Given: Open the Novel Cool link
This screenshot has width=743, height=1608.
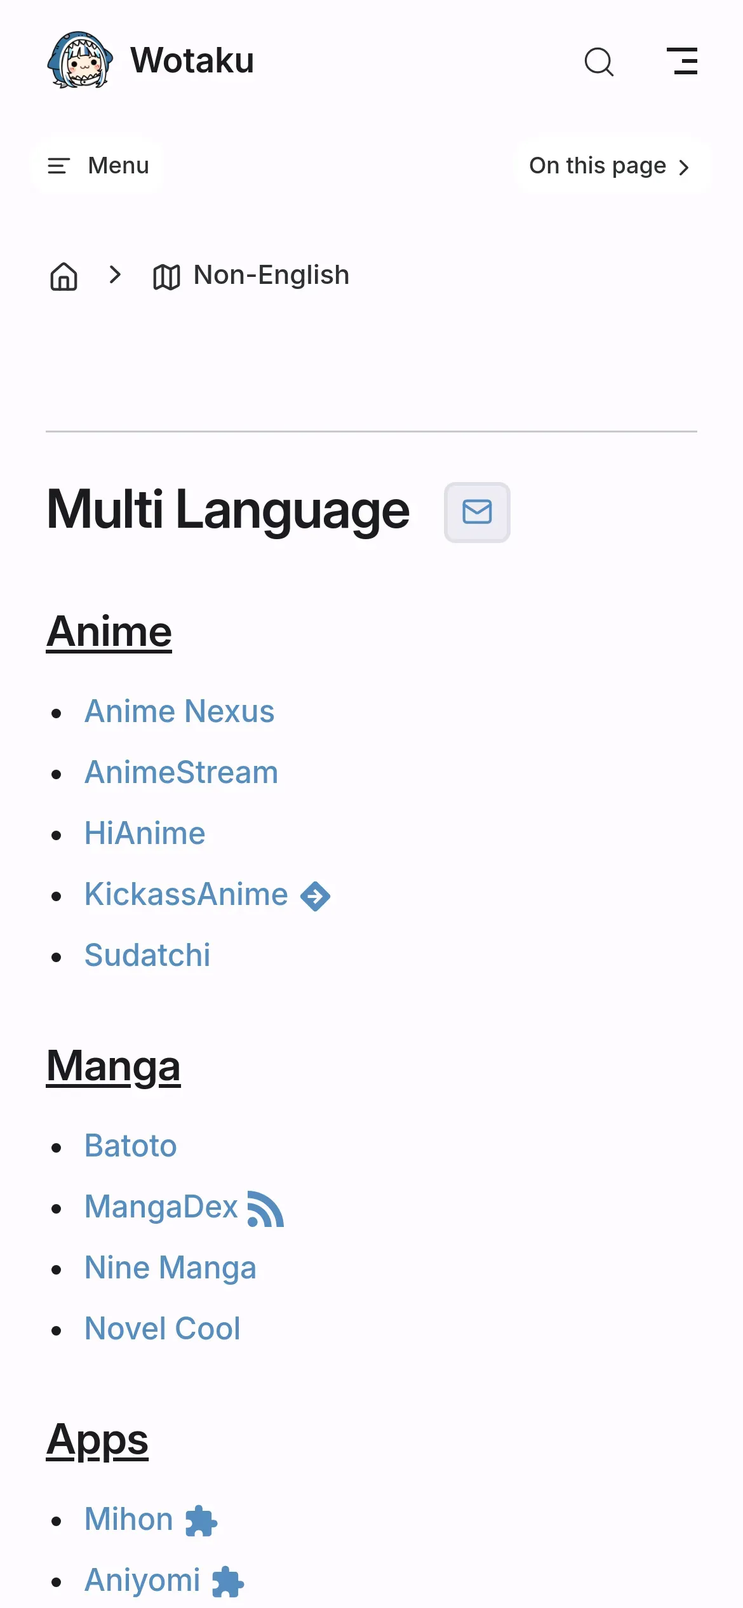Looking at the screenshot, I should pos(163,1329).
